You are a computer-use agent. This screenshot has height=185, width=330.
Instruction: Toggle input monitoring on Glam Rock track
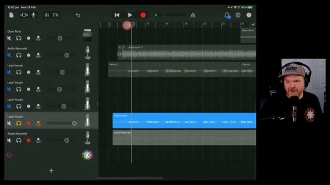click(x=38, y=38)
